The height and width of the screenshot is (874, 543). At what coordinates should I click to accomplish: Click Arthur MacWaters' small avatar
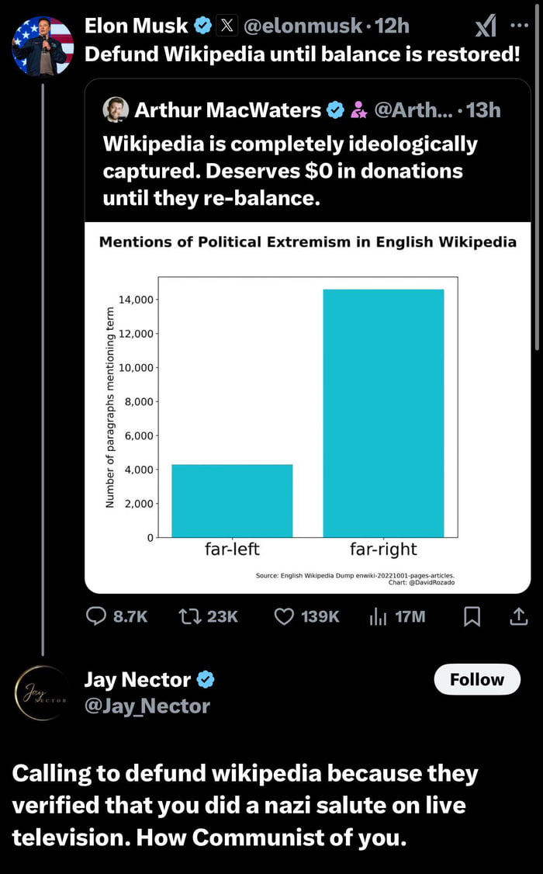pos(116,110)
